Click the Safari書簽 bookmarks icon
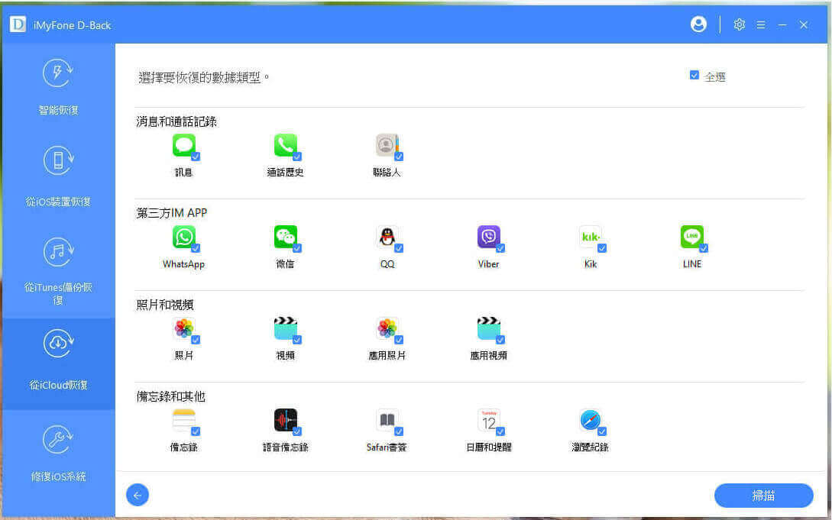The image size is (832, 520). 387,420
